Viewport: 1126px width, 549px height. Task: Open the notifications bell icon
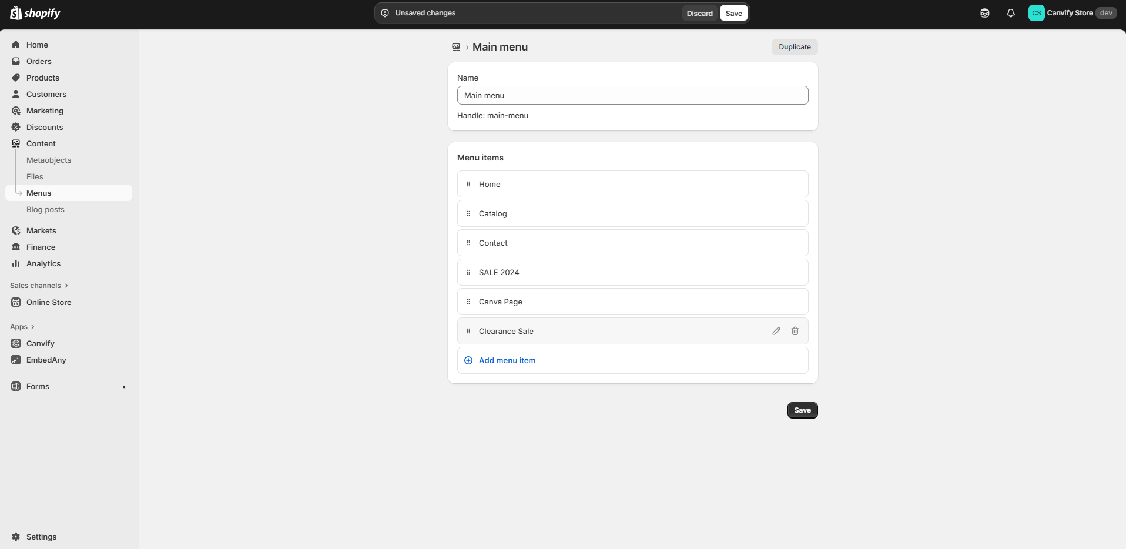pyautogui.click(x=1011, y=13)
